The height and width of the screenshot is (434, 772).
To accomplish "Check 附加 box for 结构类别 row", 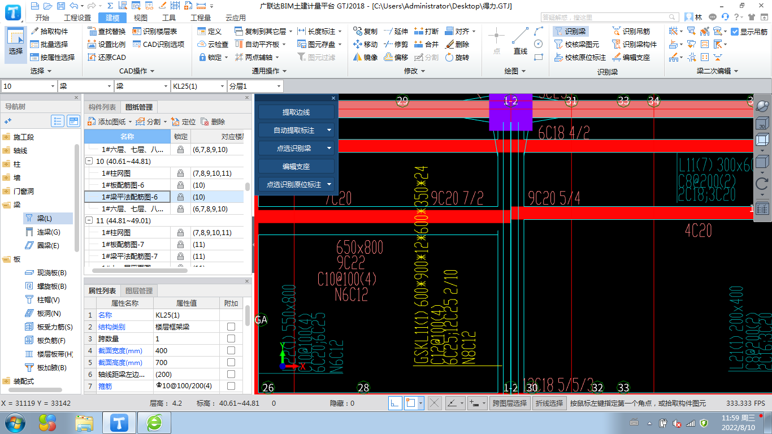I will 231,327.
